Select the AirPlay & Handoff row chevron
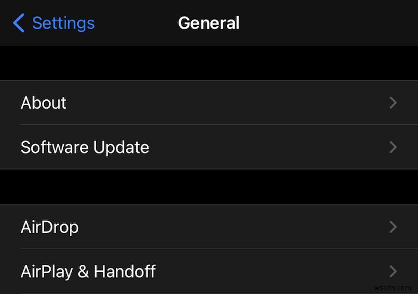This screenshot has height=294, width=418. (393, 271)
